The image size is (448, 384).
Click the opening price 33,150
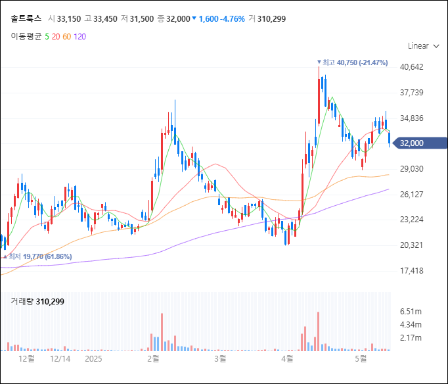(69, 19)
